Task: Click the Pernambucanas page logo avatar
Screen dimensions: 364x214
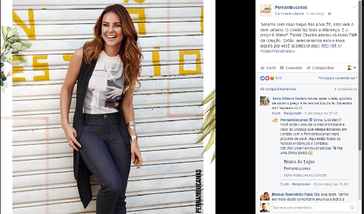Action: [x=266, y=10]
